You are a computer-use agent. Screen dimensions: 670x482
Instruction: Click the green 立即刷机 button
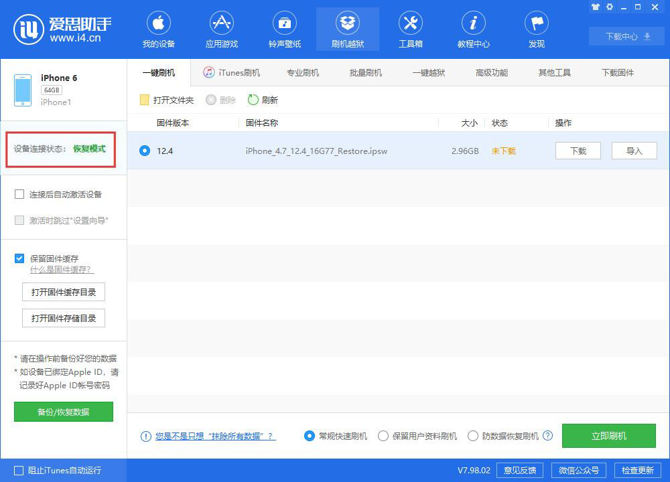608,436
